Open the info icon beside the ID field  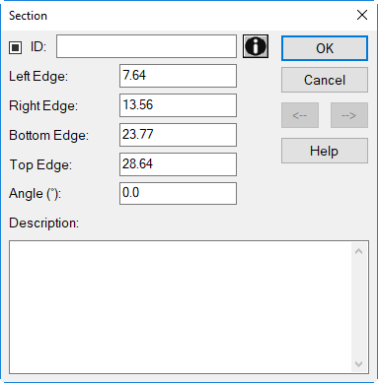coord(256,46)
